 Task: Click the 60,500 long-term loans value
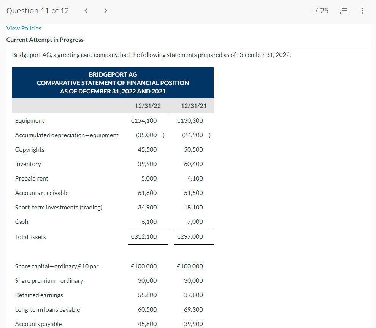click(x=147, y=309)
